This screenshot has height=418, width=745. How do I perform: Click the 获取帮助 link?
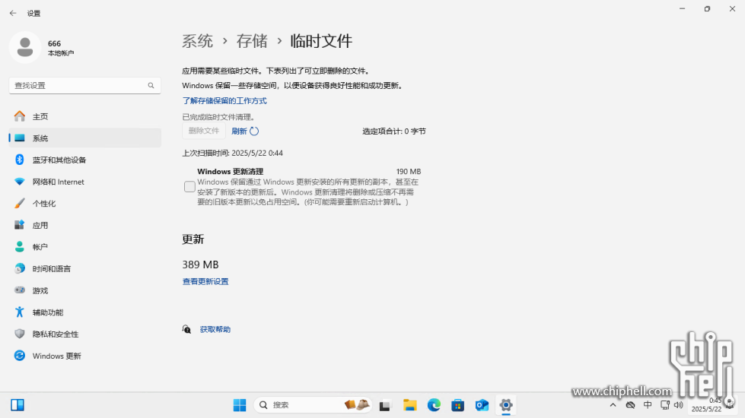point(215,329)
